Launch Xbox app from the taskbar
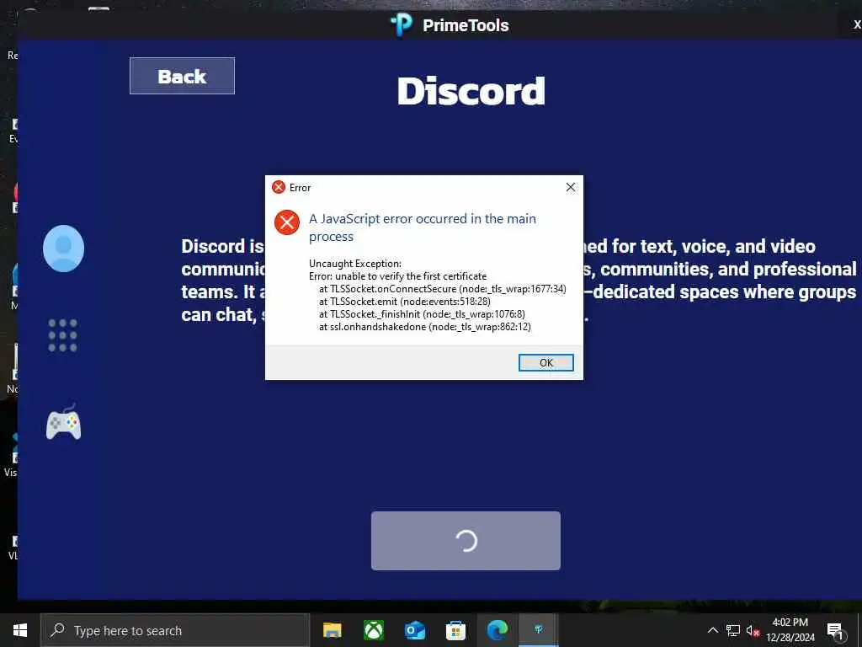 click(373, 630)
